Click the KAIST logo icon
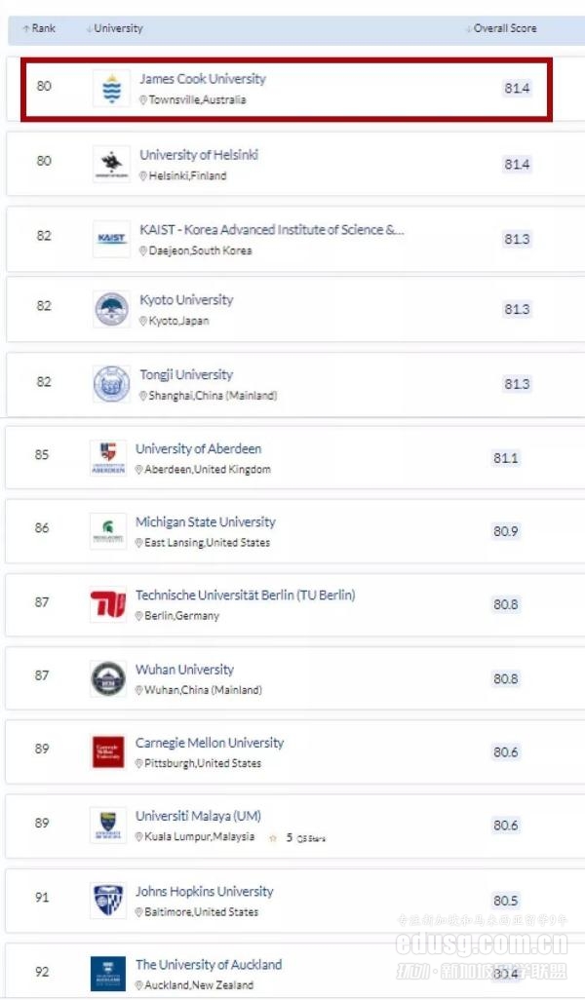The image size is (585, 1000). tap(111, 239)
